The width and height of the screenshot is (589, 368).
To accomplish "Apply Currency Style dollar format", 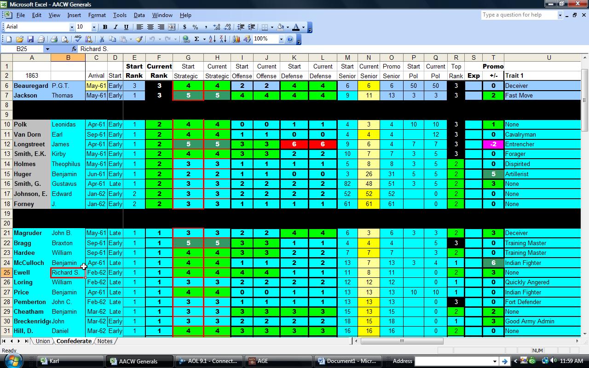I will (x=185, y=27).
